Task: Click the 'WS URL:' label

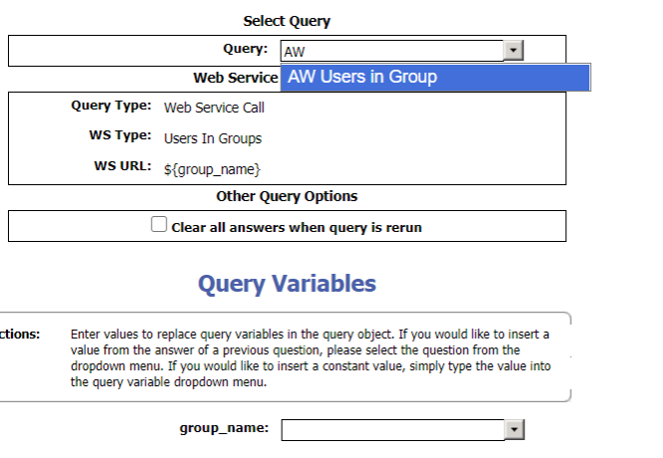Action: 122,165
